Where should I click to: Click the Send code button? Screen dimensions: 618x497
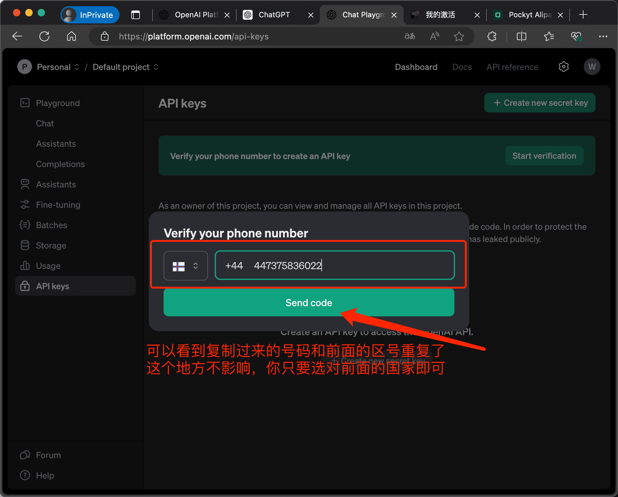[309, 302]
